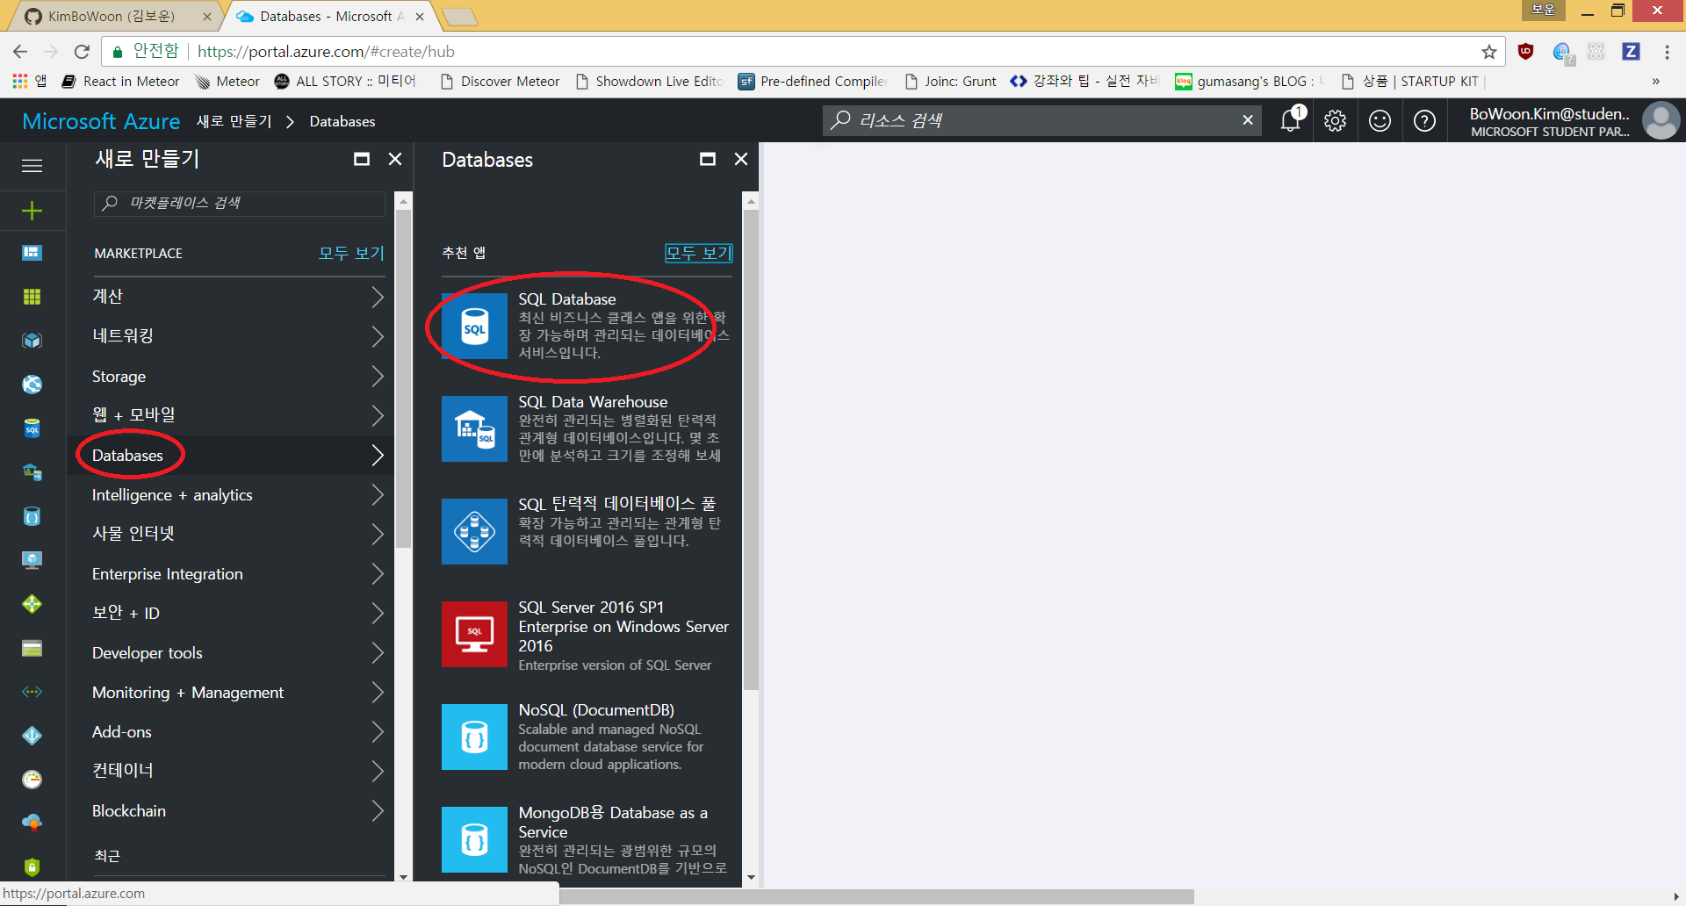Open the Discover Meteor bookmark

click(x=500, y=82)
